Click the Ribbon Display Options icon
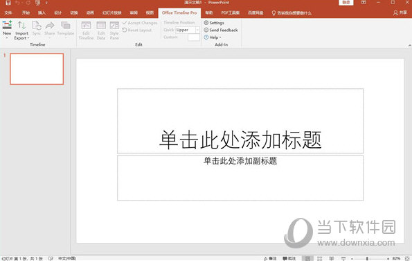 point(364,2)
